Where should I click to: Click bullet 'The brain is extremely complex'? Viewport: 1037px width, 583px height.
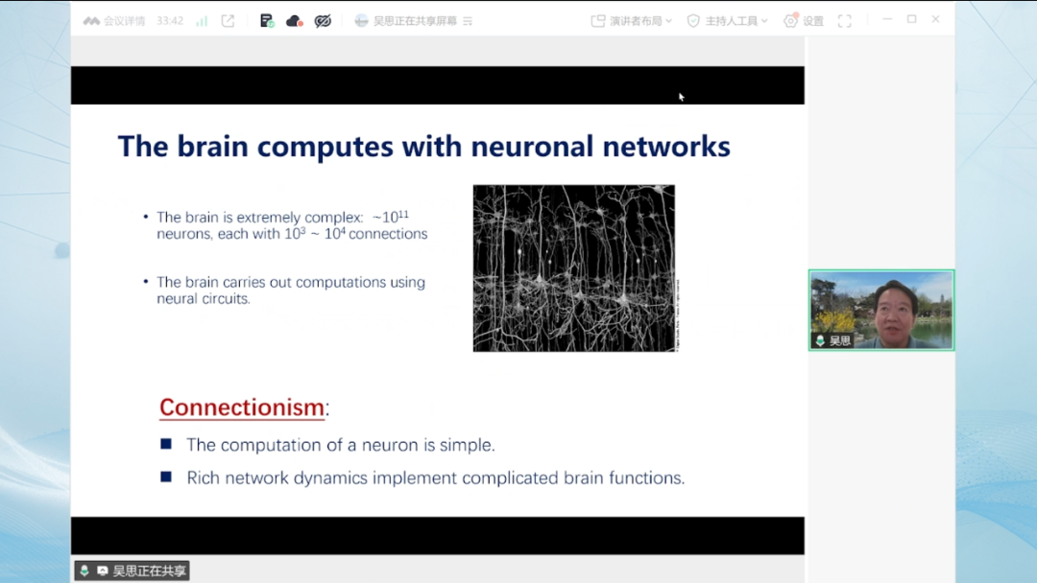pos(292,225)
